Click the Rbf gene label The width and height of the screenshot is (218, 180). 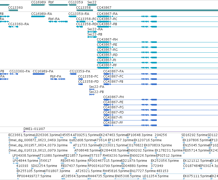pyautogui.click(x=51, y=2)
